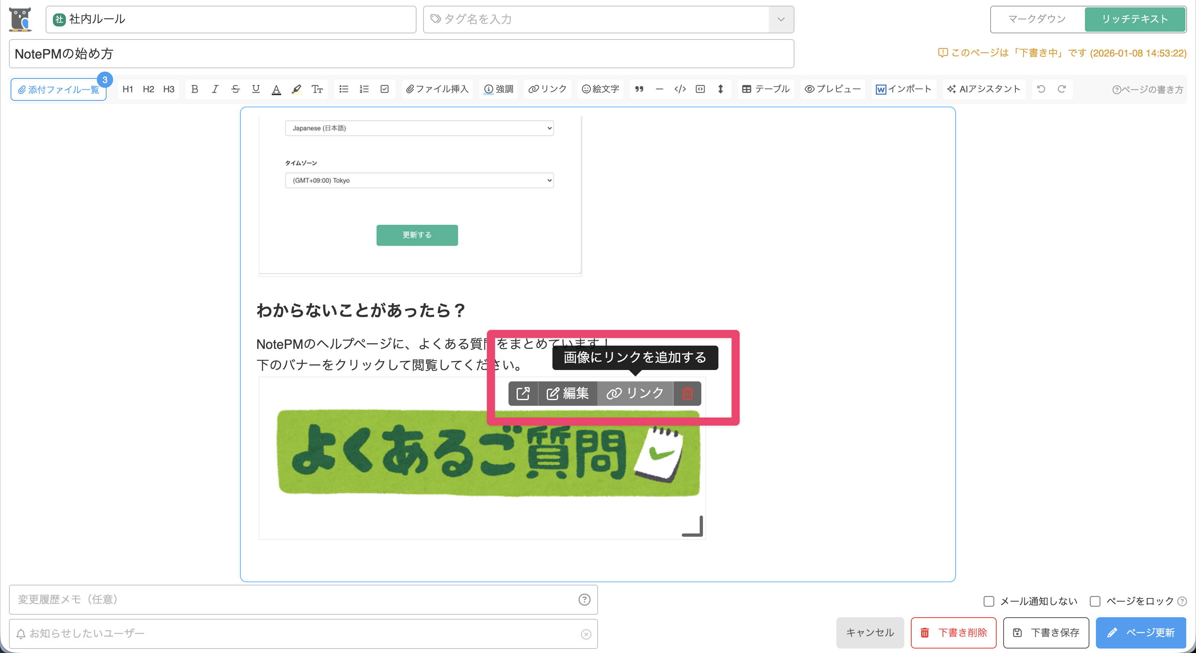Open the Japanese language dropdown
Image resolution: width=1196 pixels, height=653 pixels.
click(419, 128)
